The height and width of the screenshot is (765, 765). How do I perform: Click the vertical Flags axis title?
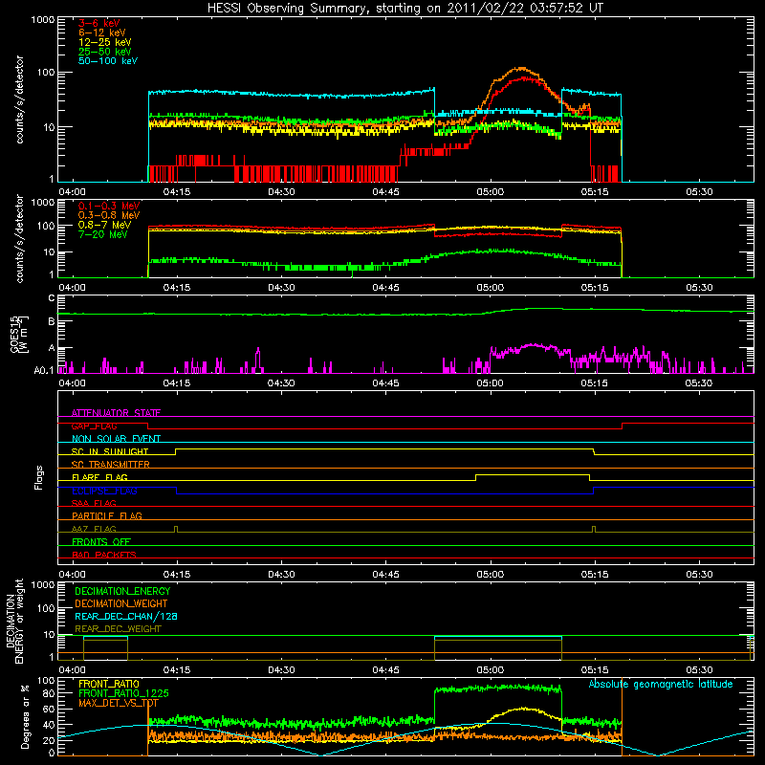click(39, 477)
